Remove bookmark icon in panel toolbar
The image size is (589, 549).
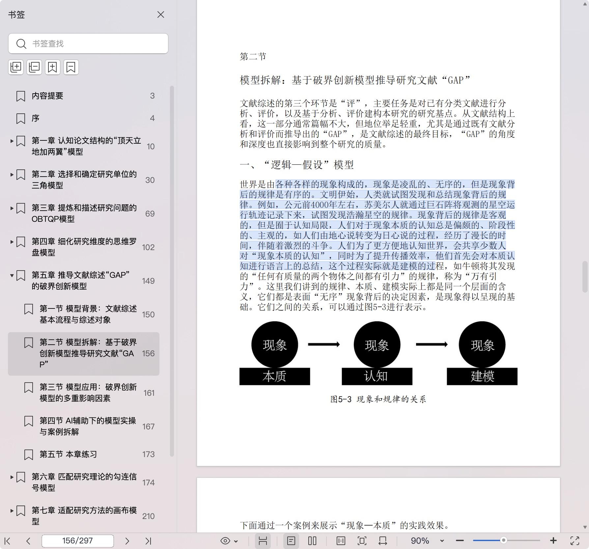tap(71, 67)
